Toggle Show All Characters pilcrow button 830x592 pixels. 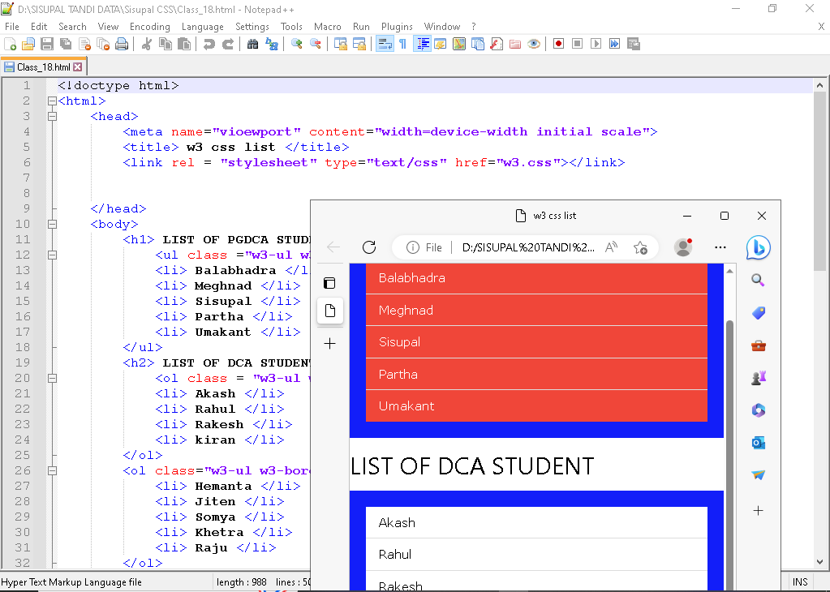point(402,44)
